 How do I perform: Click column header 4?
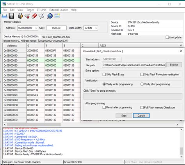click(x=53, y=46)
